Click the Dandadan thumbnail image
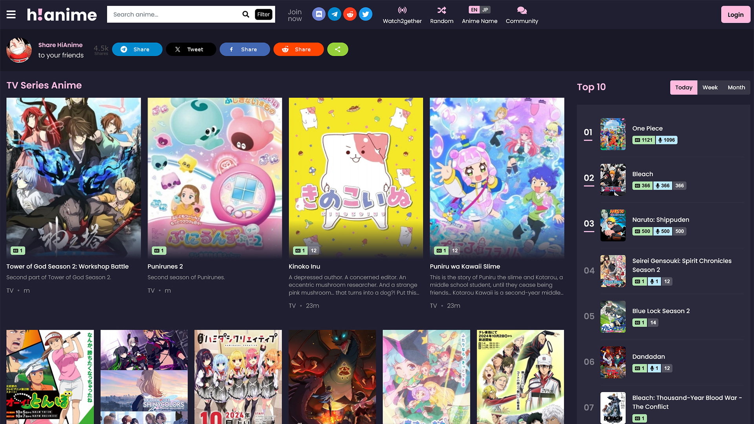754x424 pixels. pos(613,362)
